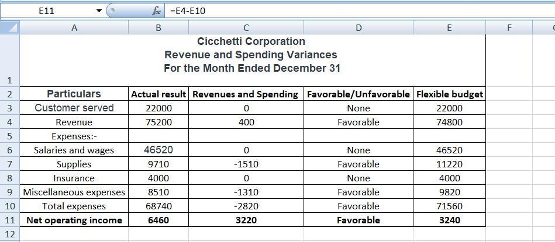Click total expenses variance -2820
555x242 pixels.
pos(246,206)
